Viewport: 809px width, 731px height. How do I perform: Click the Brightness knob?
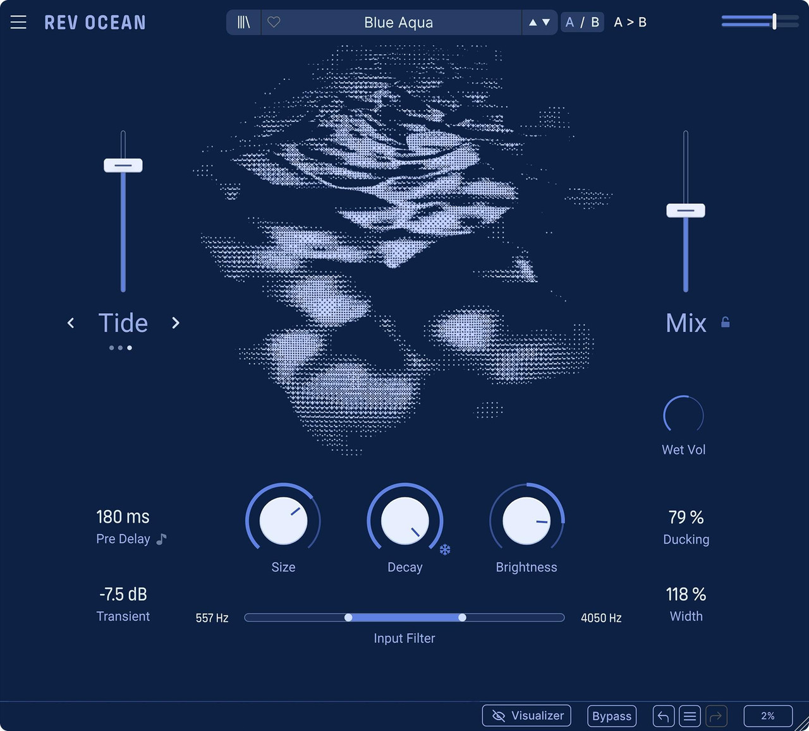(526, 521)
